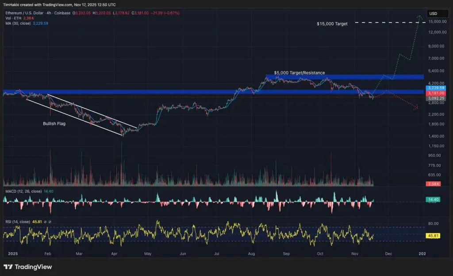
Task: Click the open price O3,202.05 value
Action: 81,13
